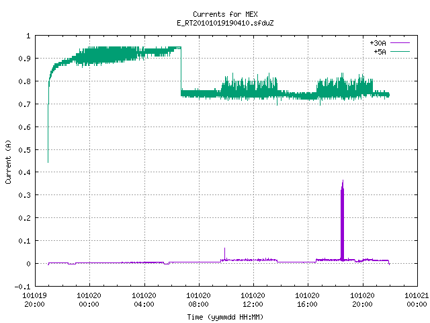Click the y-axis tick value 0.1
The width and height of the screenshot is (430, 323).
point(25,241)
